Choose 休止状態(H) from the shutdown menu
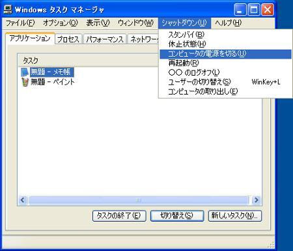Screen dimensions: 293x251 (x=225, y=44)
